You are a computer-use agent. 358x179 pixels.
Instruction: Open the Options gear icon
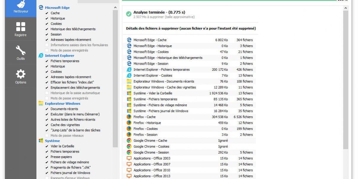pyautogui.click(x=20, y=76)
